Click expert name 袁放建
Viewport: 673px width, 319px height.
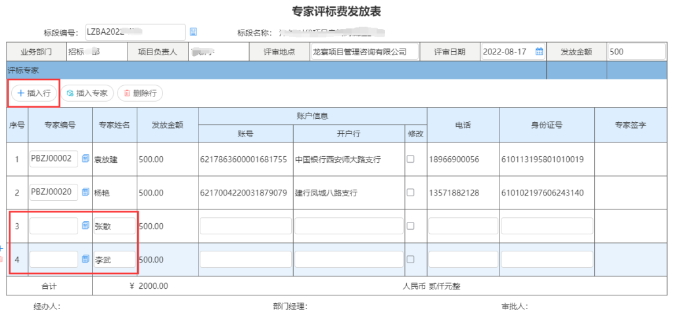pyautogui.click(x=106, y=160)
